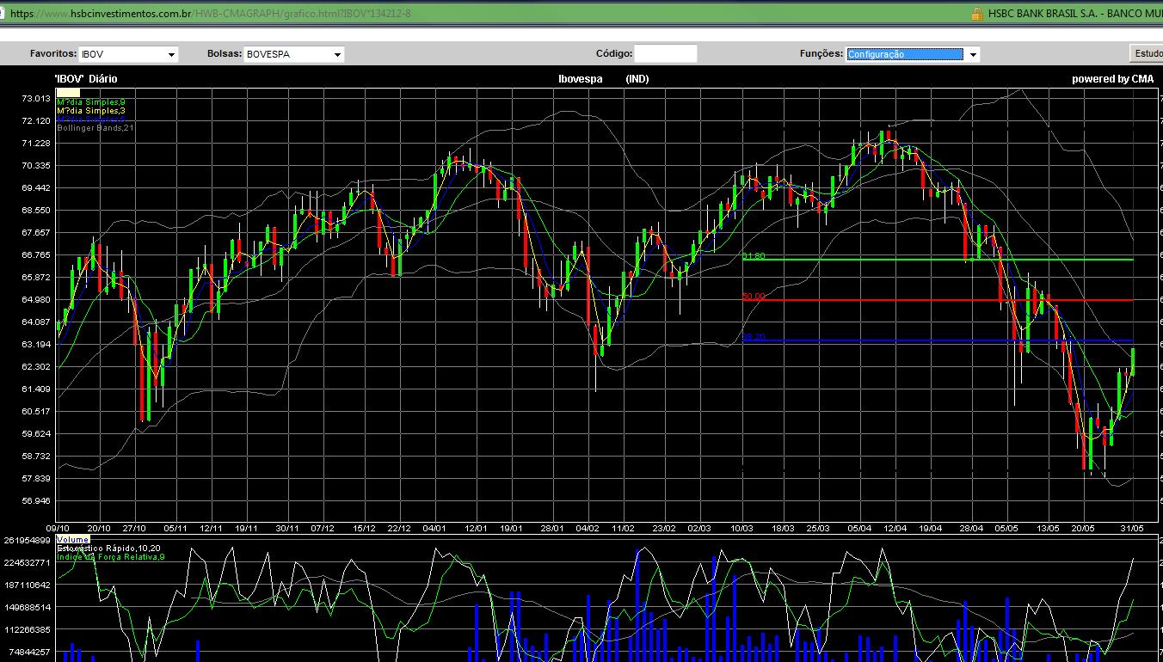Select the Média Simples,3 legend entry
Screen dimensions: 1163x662
coord(91,111)
